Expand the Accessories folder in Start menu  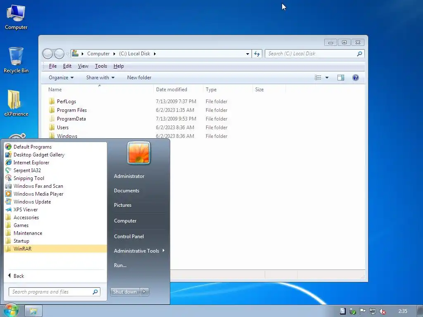click(x=55, y=218)
